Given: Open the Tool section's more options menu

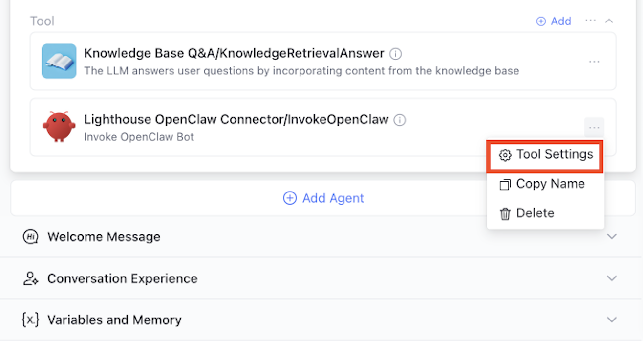Looking at the screenshot, I should point(590,21).
